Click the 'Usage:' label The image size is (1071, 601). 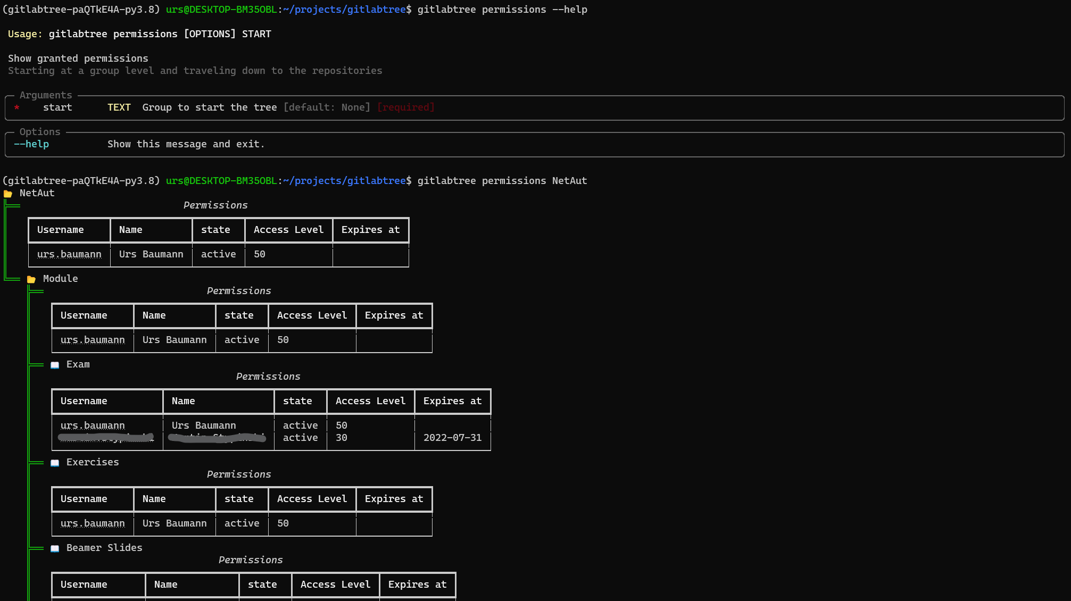click(x=25, y=34)
